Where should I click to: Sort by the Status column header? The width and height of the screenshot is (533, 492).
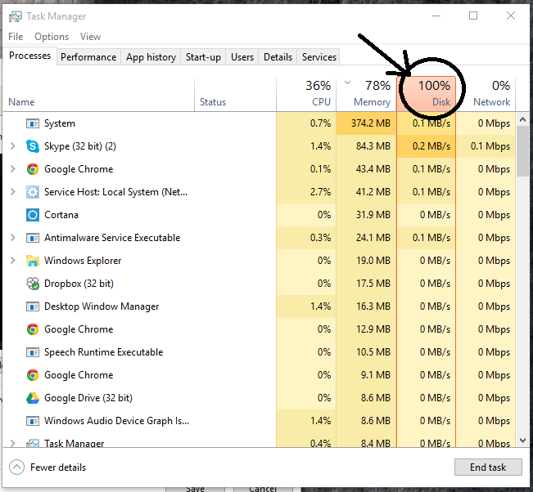pos(235,95)
